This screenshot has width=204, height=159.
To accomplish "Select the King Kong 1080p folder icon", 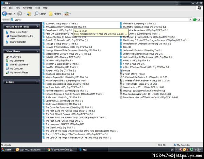I will tap(44, 74).
